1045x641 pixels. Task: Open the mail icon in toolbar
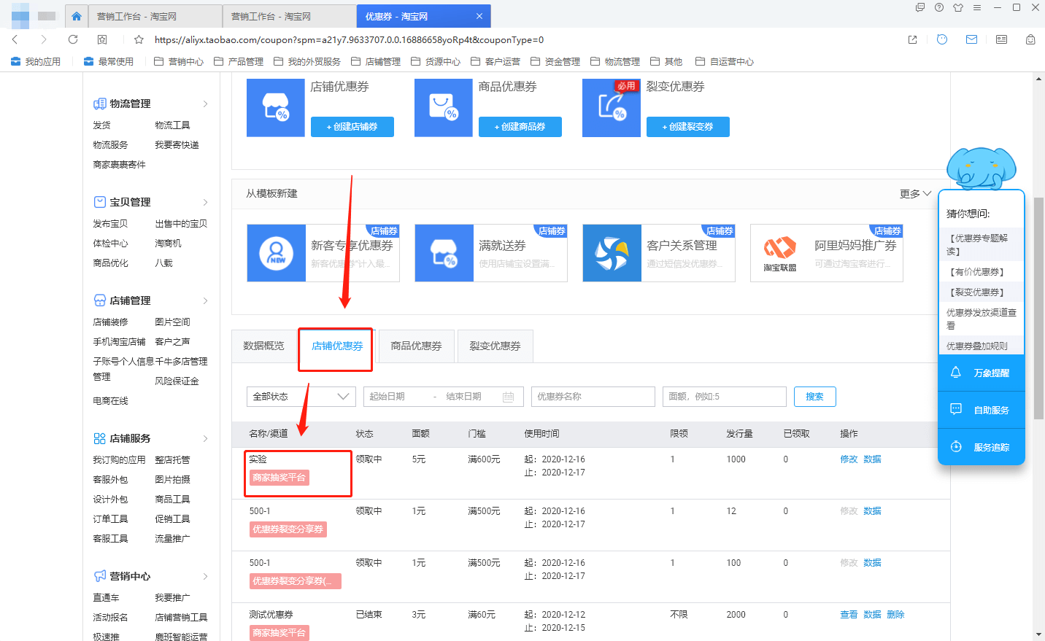point(971,39)
